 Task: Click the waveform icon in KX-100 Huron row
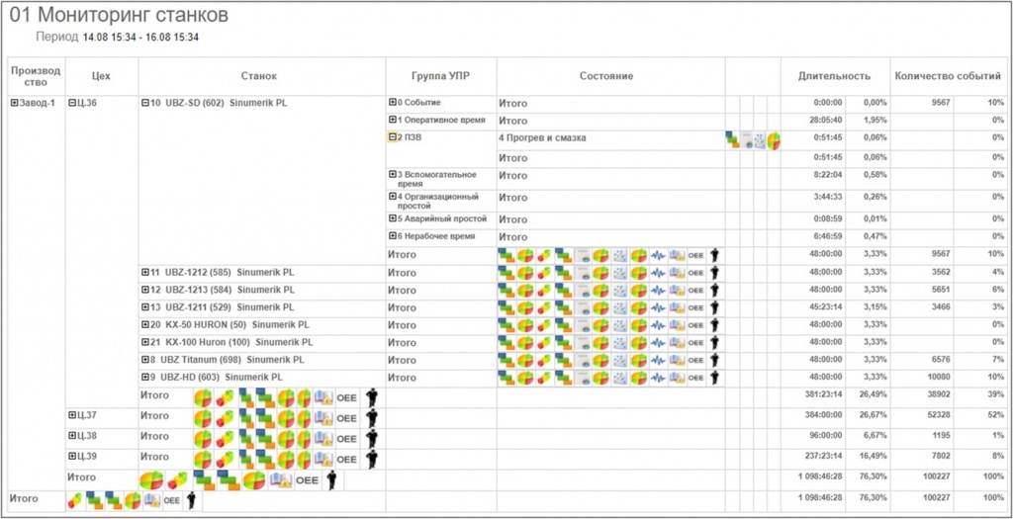[658, 342]
